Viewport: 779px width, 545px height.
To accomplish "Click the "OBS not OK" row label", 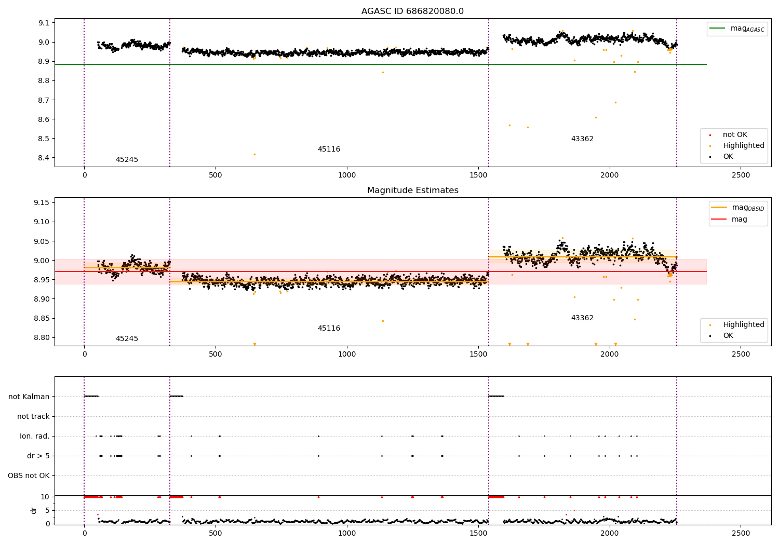I will [29, 476].
